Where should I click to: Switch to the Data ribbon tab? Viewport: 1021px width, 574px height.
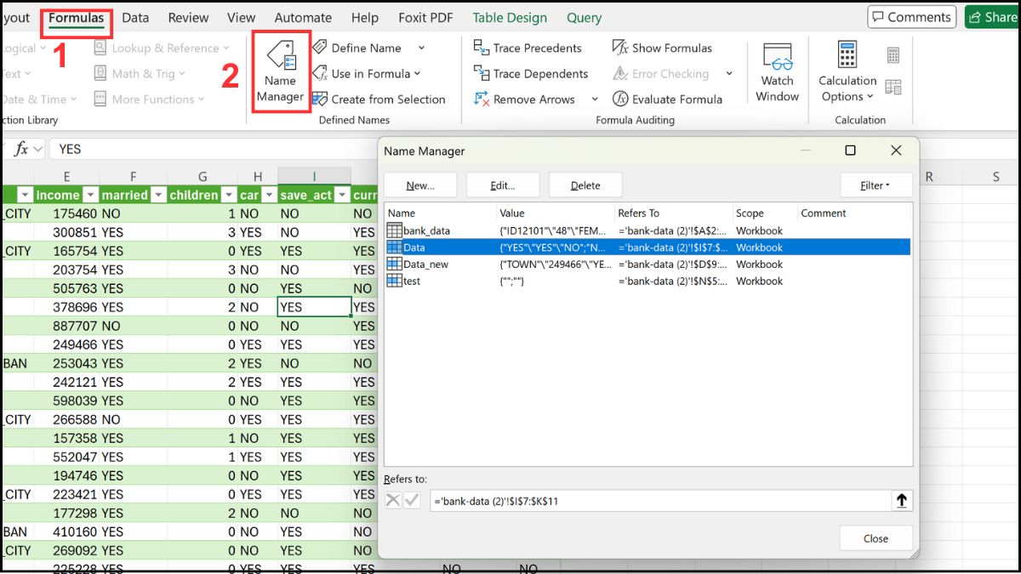click(x=134, y=17)
